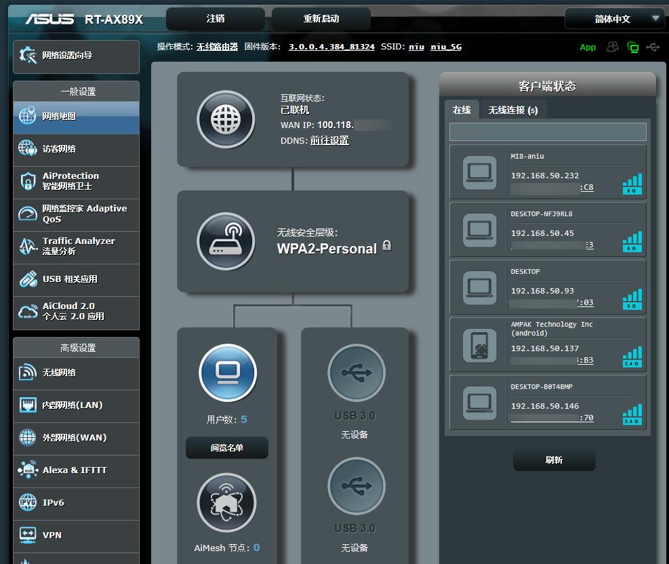Image resolution: width=669 pixels, height=564 pixels.
Task: Click the AMPAK android phone device icon
Action: (x=480, y=345)
